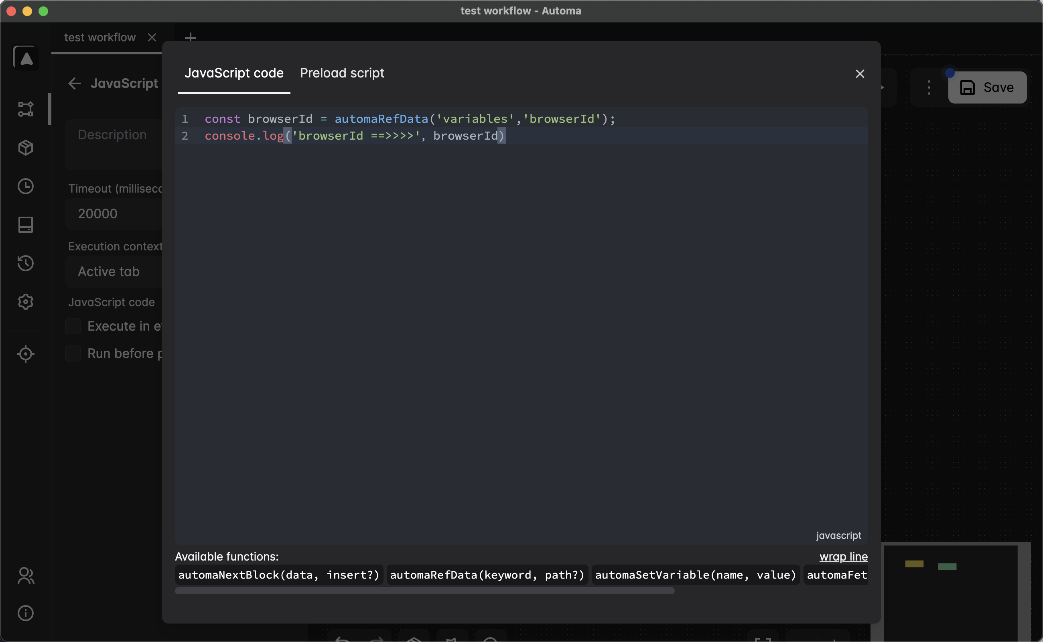Click the yellow block in minimap
The image size is (1043, 642).
click(914, 564)
